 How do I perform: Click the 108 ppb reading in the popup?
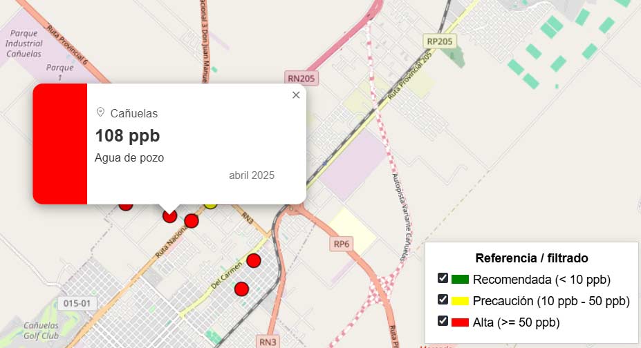coord(127,135)
